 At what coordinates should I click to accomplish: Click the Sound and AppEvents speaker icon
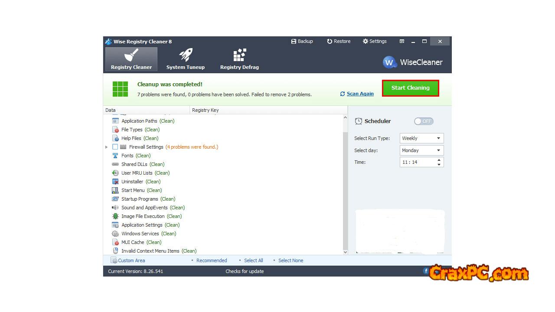click(x=115, y=208)
